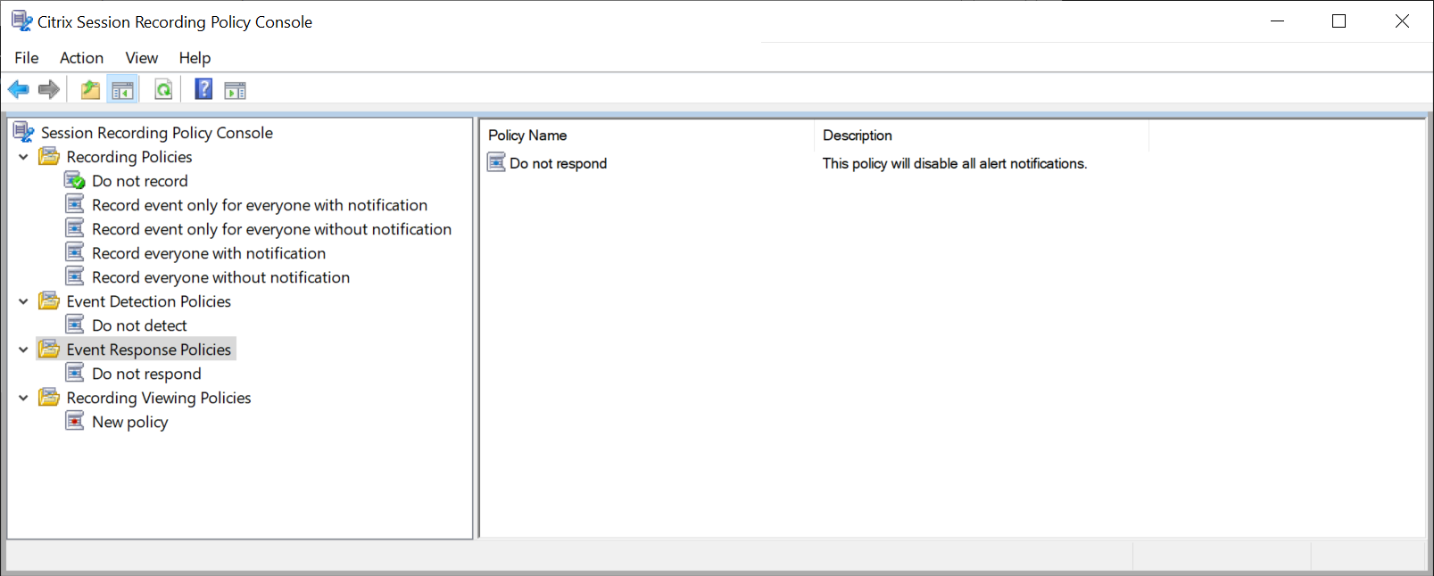Select Record event only for everyone with notification
This screenshot has width=1434, height=576.
260,205
